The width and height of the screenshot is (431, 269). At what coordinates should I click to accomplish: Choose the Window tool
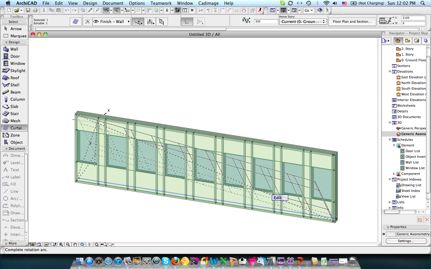click(x=14, y=63)
